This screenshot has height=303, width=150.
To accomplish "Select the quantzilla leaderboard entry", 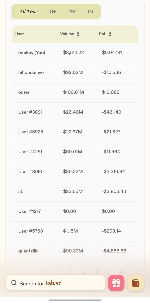I will coord(75,251).
